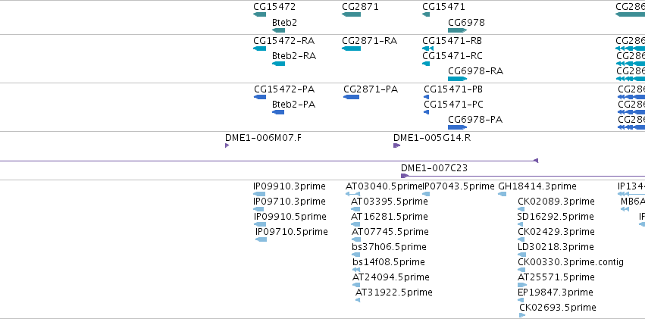Select the bs14f08.5prime EST

357,270
